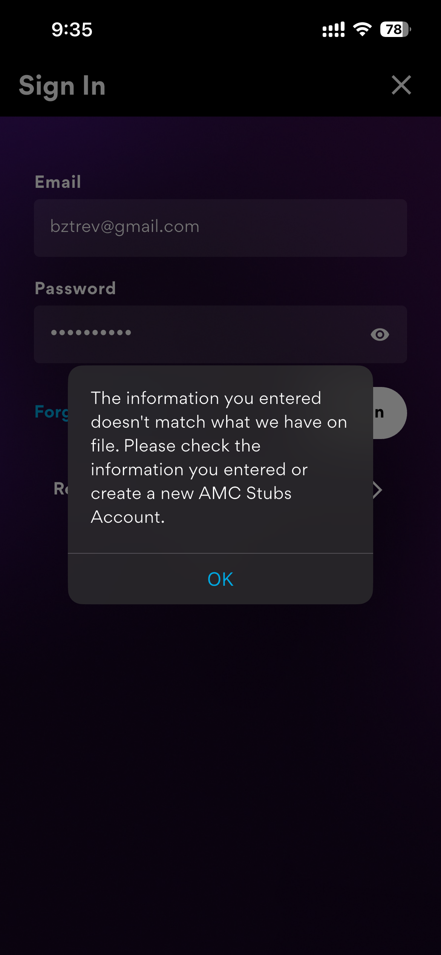Tap the Wi-Fi status icon

click(362, 29)
